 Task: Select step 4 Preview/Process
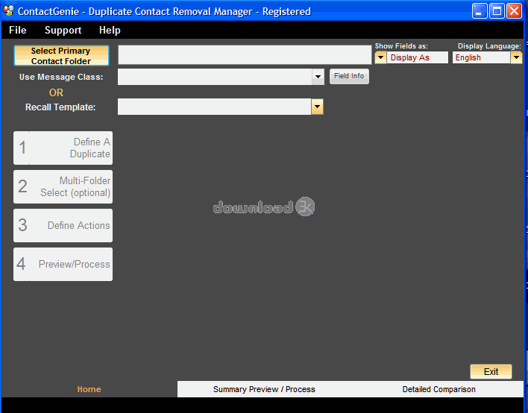pyautogui.click(x=63, y=264)
